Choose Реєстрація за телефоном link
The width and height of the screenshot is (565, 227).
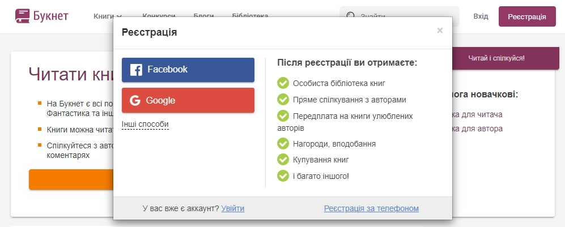[x=371, y=208]
